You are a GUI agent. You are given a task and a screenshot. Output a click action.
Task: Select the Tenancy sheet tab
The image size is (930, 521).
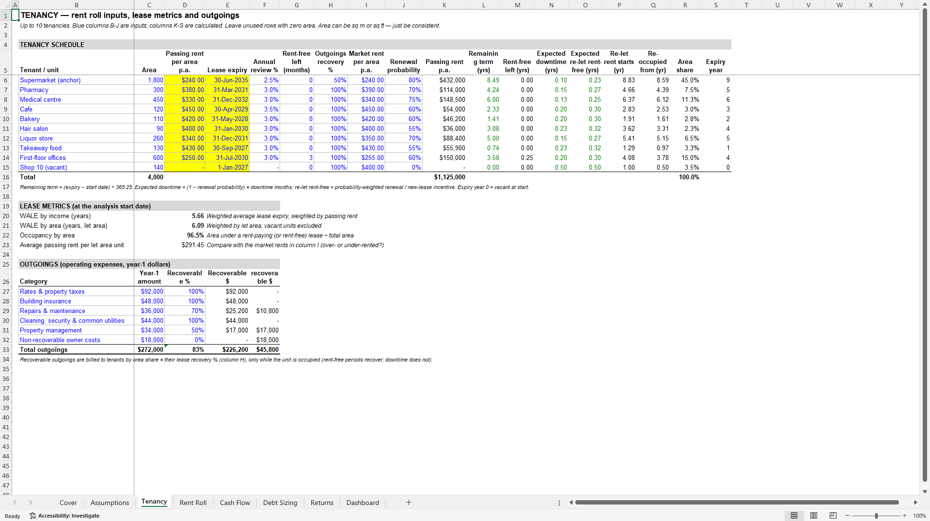coord(154,502)
